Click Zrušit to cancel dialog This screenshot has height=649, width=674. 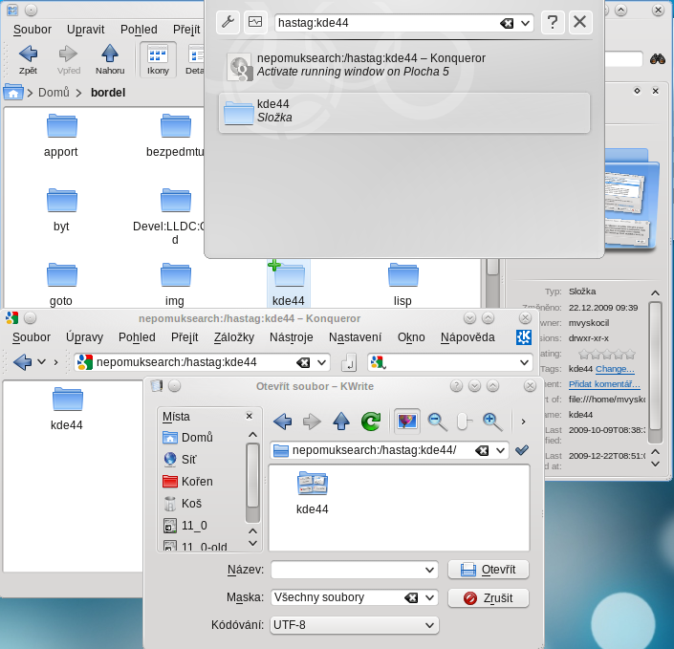(x=489, y=597)
